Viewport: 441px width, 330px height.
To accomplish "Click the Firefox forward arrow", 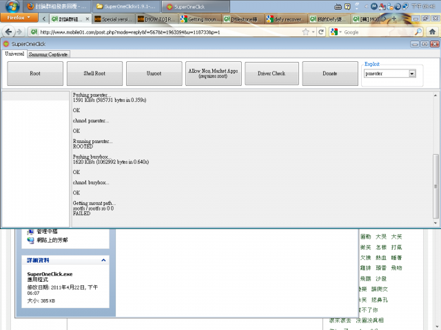I will (x=19, y=32).
